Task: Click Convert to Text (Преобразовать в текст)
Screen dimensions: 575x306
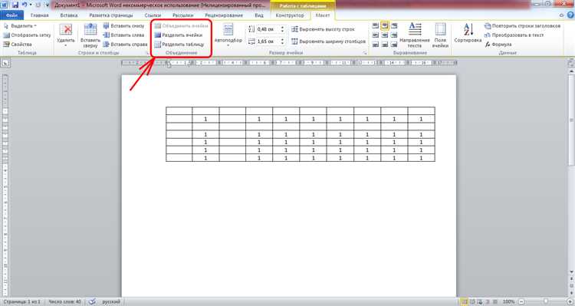Action: click(514, 35)
